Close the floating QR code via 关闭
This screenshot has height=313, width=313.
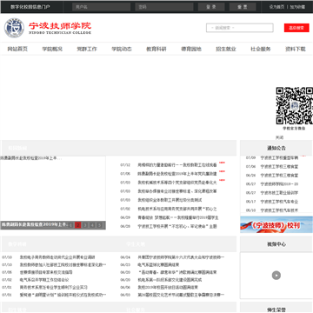[x=279, y=137]
